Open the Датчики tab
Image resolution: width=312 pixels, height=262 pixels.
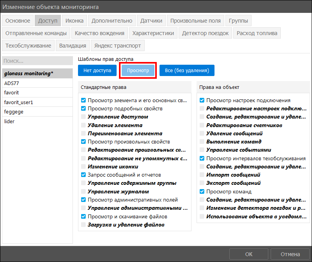151,21
